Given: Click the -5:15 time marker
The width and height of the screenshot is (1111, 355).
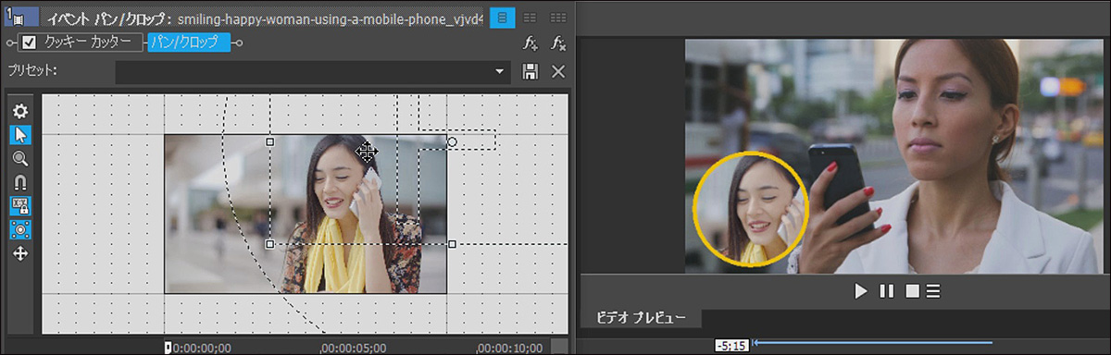Looking at the screenshot, I should (730, 346).
